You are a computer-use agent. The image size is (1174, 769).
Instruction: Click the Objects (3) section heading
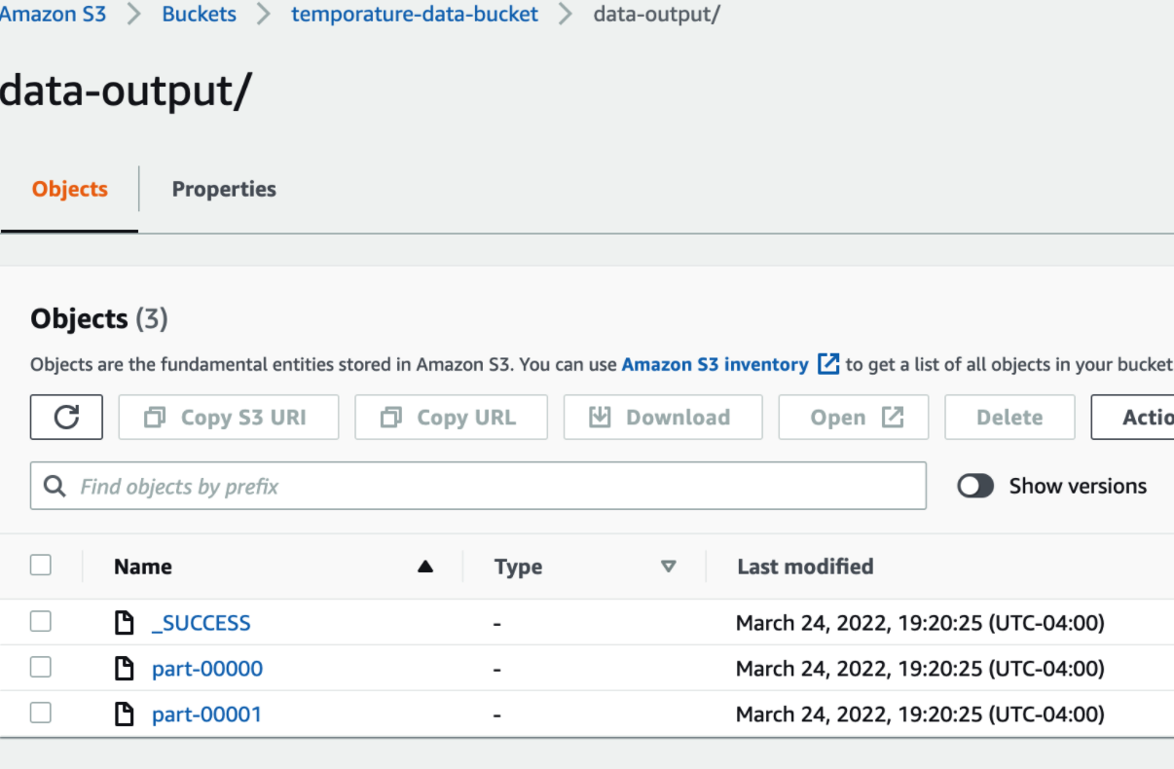99,318
